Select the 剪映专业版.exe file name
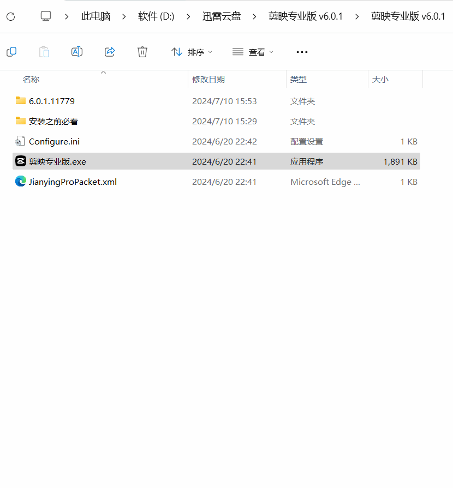 (57, 162)
